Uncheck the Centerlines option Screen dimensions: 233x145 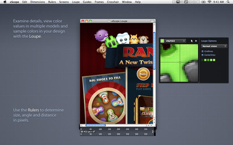[x=202, y=55]
